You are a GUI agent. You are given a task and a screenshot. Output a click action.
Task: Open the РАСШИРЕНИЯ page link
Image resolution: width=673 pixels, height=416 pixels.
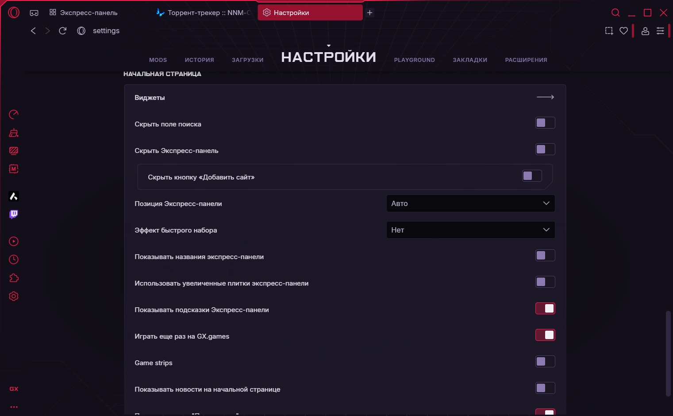point(526,60)
